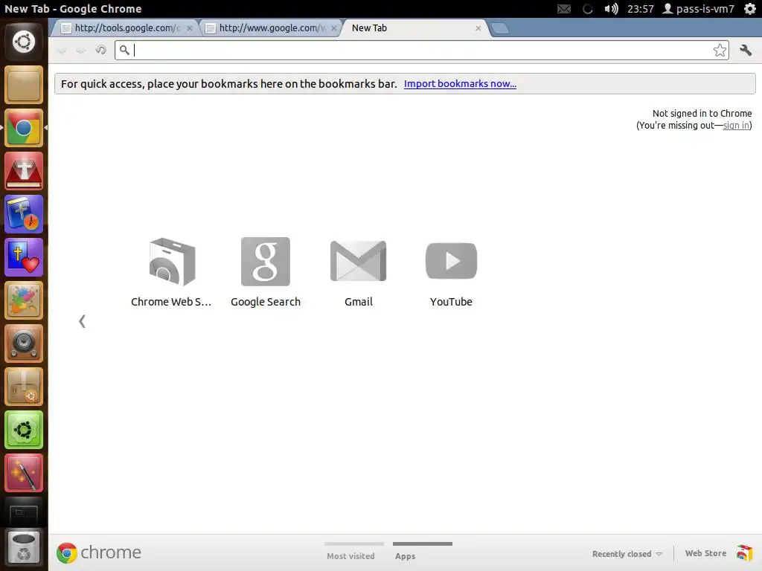This screenshot has height=571, width=762.
Task: Open the 23:57 clock indicator
Action: tap(640, 9)
